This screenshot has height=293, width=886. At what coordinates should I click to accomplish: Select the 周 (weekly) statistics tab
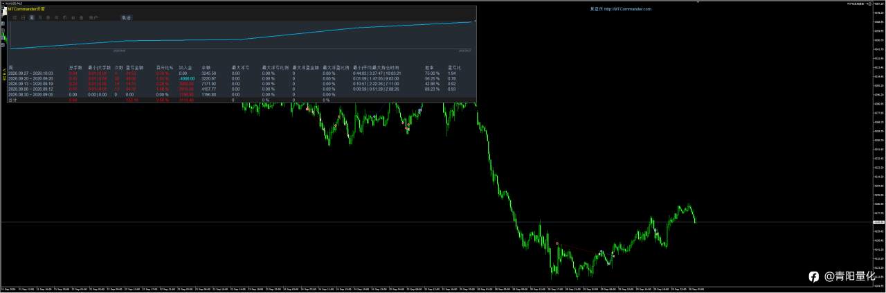[x=32, y=17]
